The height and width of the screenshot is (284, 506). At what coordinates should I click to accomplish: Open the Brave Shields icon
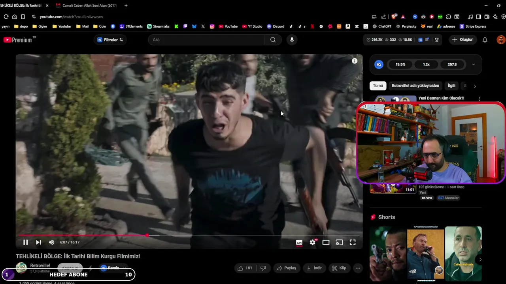coord(394,17)
